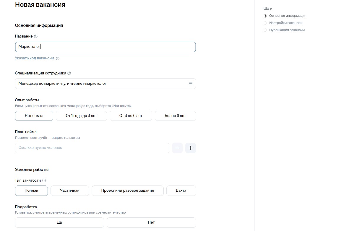Open specialization list via menu icon
The width and height of the screenshot is (344, 231).
(x=191, y=84)
